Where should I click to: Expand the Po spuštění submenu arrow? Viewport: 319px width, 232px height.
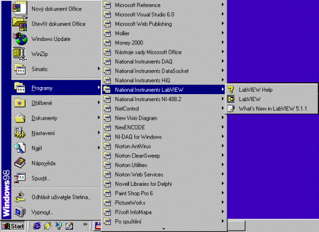pos(223,221)
